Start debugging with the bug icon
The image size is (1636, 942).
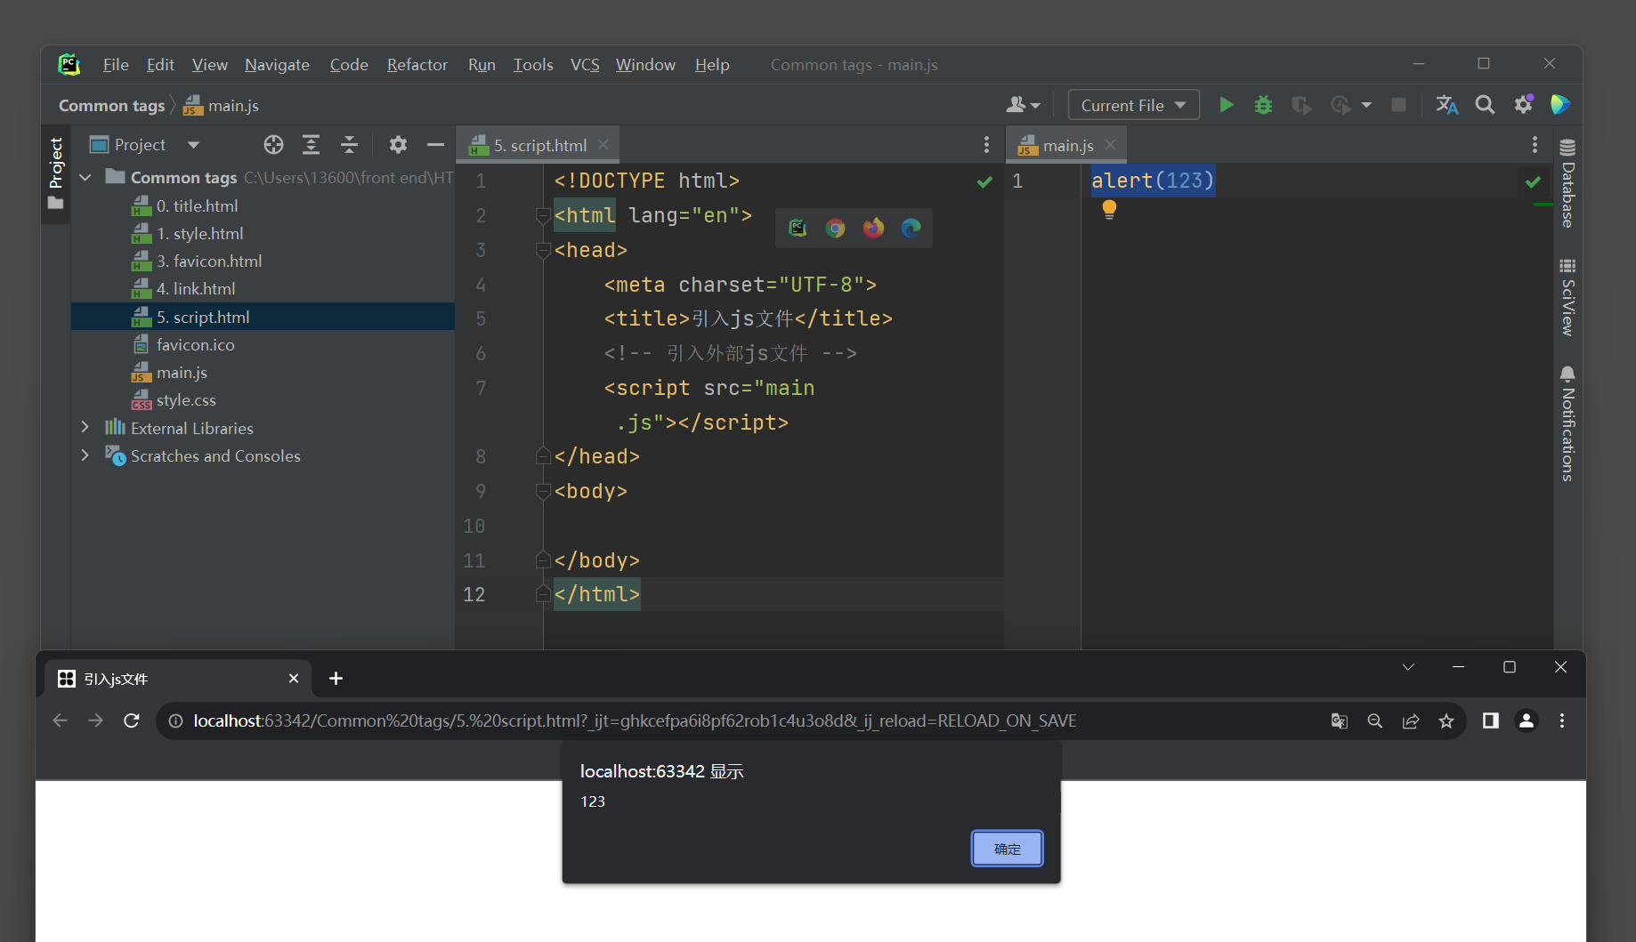[x=1263, y=105]
